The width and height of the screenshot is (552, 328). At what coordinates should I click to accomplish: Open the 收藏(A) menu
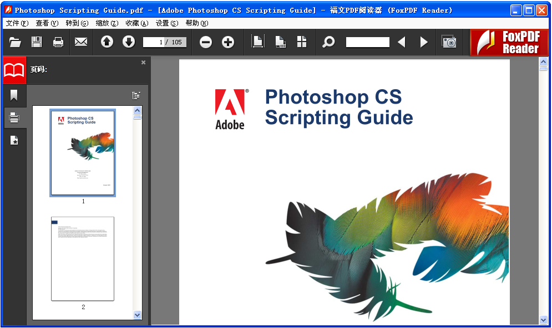[137, 23]
